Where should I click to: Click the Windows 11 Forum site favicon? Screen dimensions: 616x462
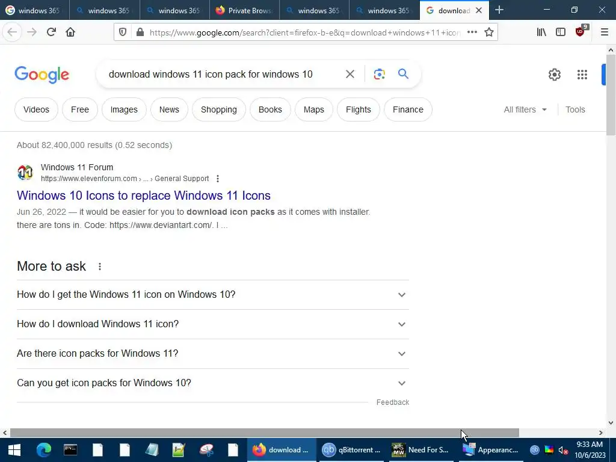tap(25, 173)
